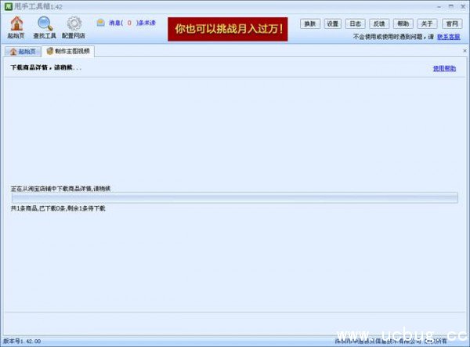Open the 配置网店 gear icon
470x347 pixels.
click(74, 23)
